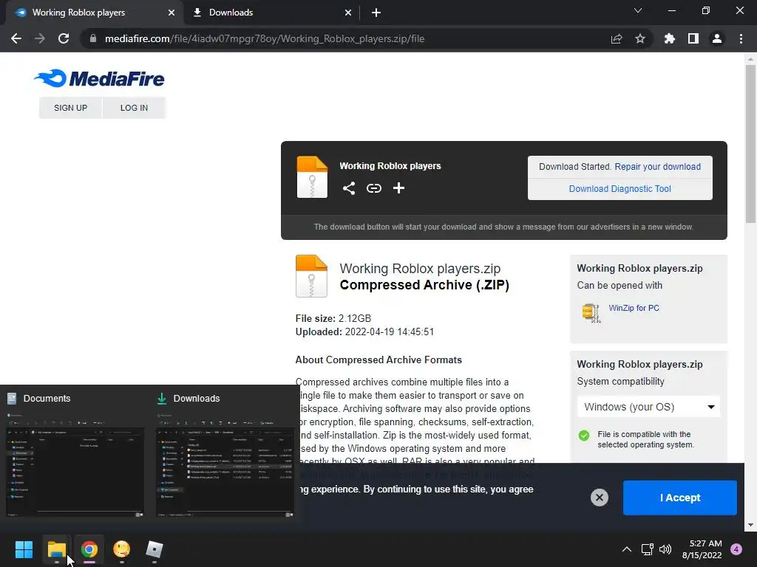Screen dimensions: 757x567
Task: Click the WinZip for PC link
Action: pos(634,308)
